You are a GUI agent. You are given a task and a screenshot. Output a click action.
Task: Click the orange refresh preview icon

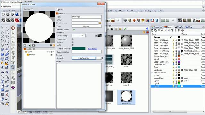(x=53, y=45)
